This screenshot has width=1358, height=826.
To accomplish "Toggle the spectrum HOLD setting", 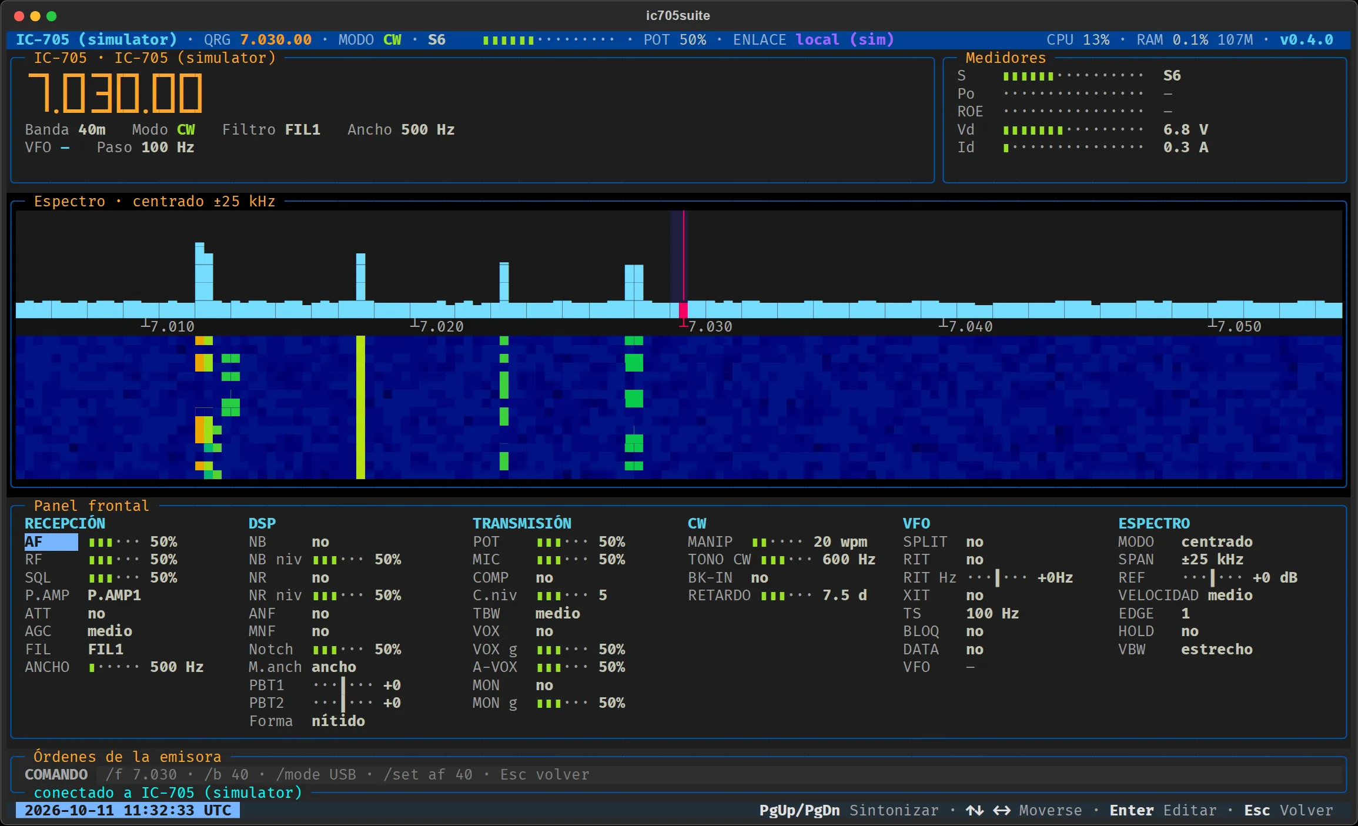I will point(1190,631).
